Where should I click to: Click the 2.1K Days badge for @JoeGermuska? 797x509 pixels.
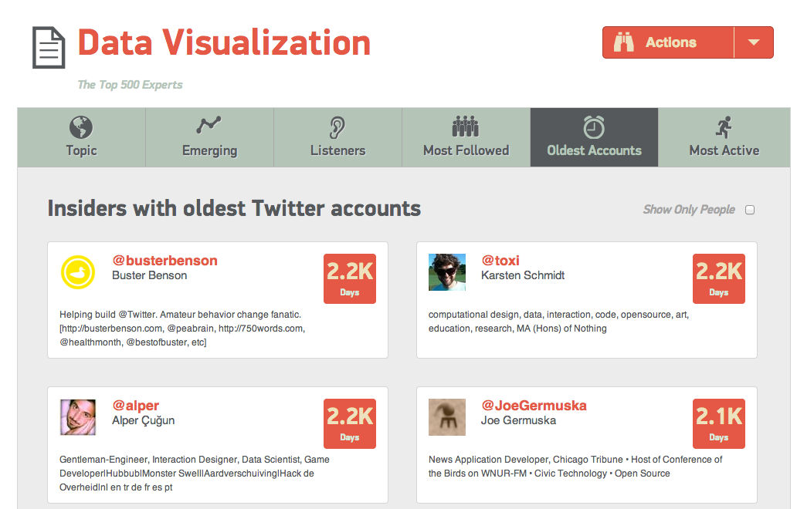719,423
